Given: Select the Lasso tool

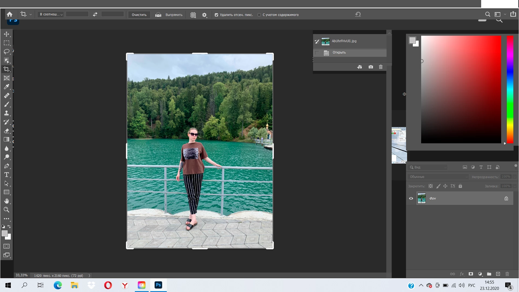Looking at the screenshot, I should 6,52.
